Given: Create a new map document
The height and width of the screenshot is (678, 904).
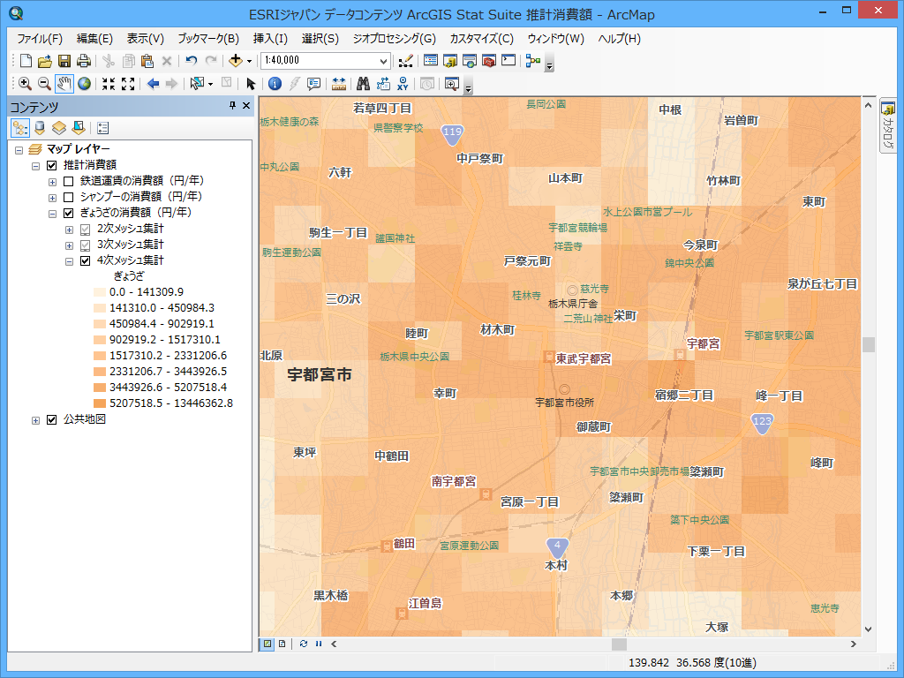Looking at the screenshot, I should click(26, 61).
